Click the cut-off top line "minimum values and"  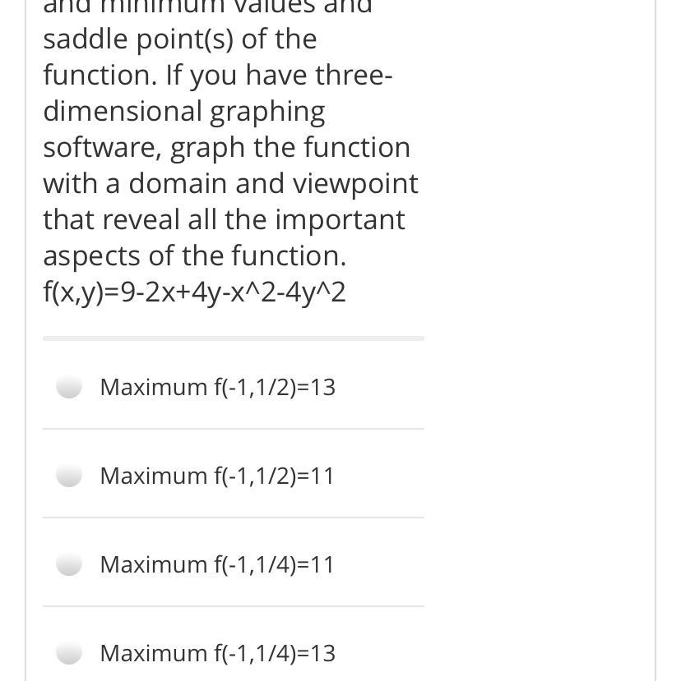207,7
